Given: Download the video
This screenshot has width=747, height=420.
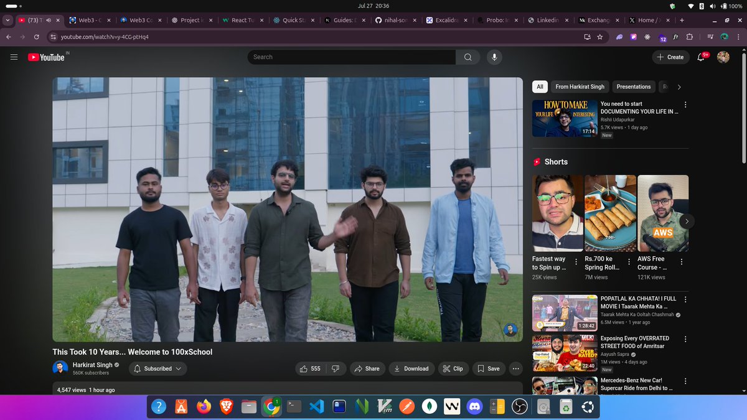Looking at the screenshot, I should click(412, 368).
